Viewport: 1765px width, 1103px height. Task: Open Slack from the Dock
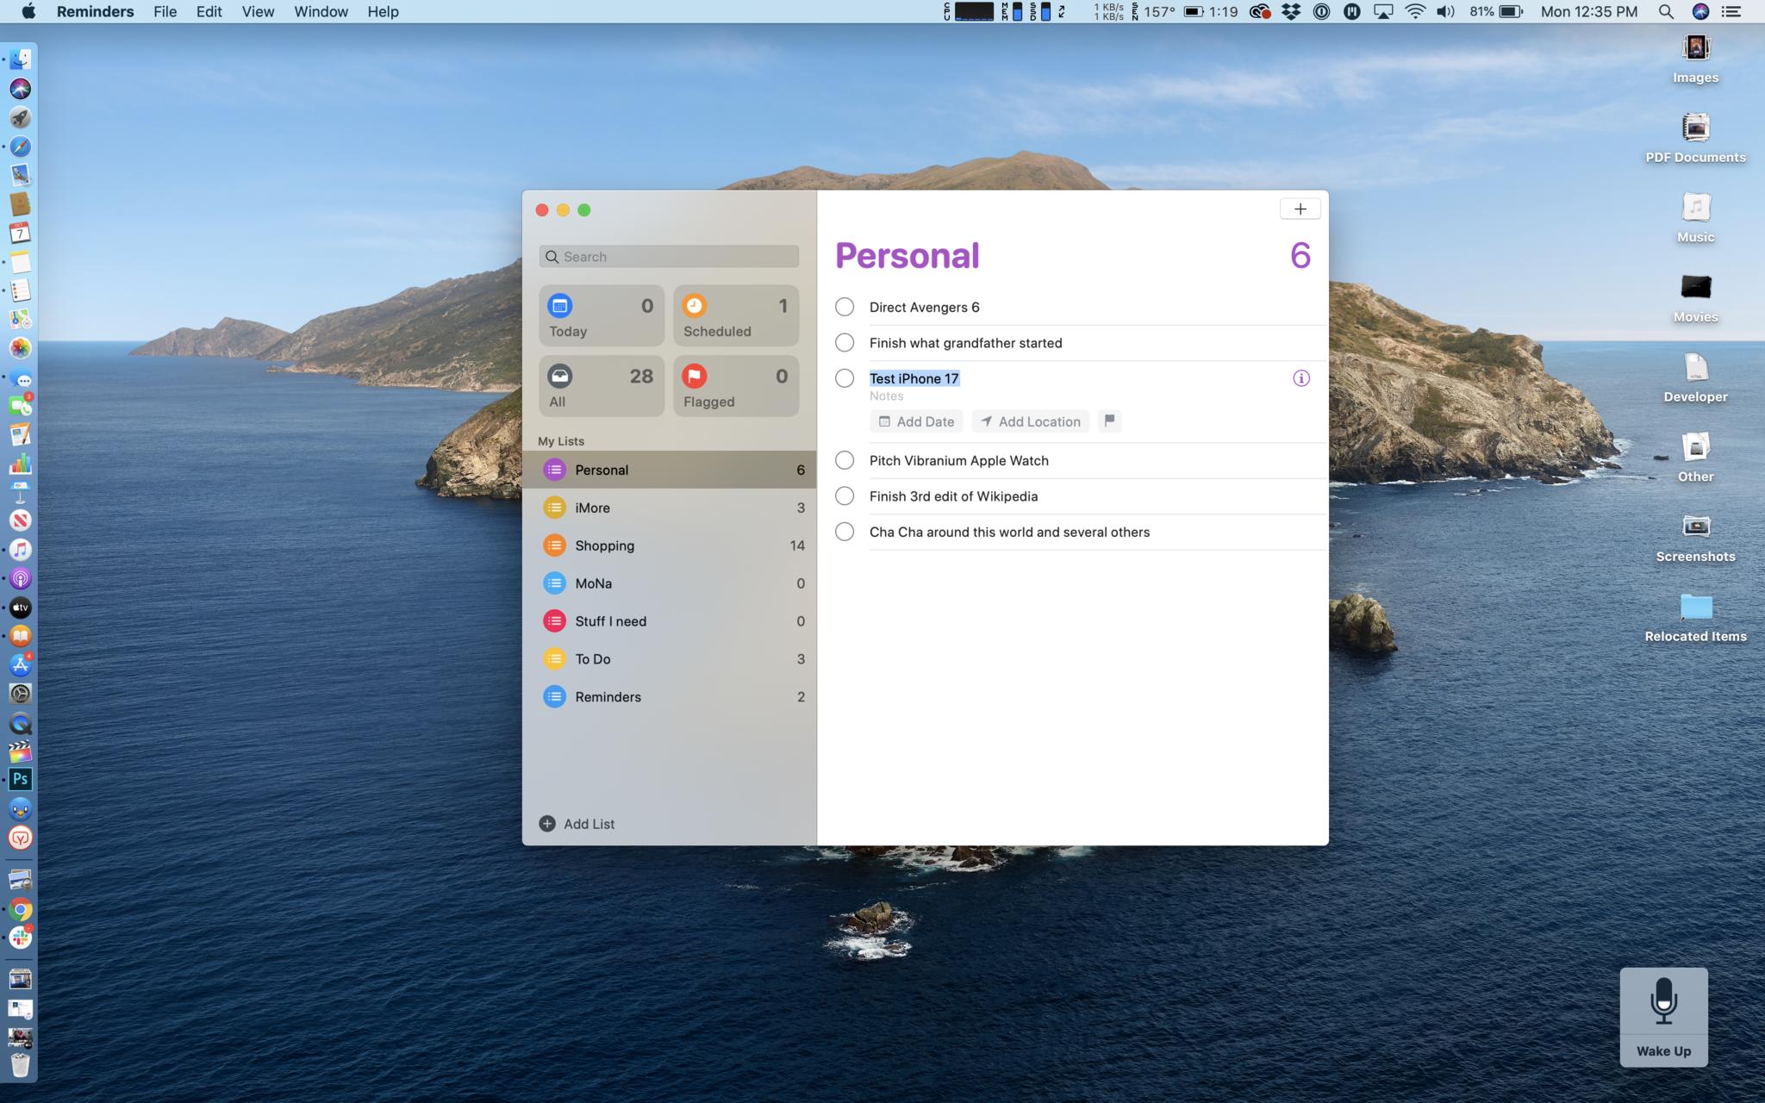pyautogui.click(x=21, y=938)
